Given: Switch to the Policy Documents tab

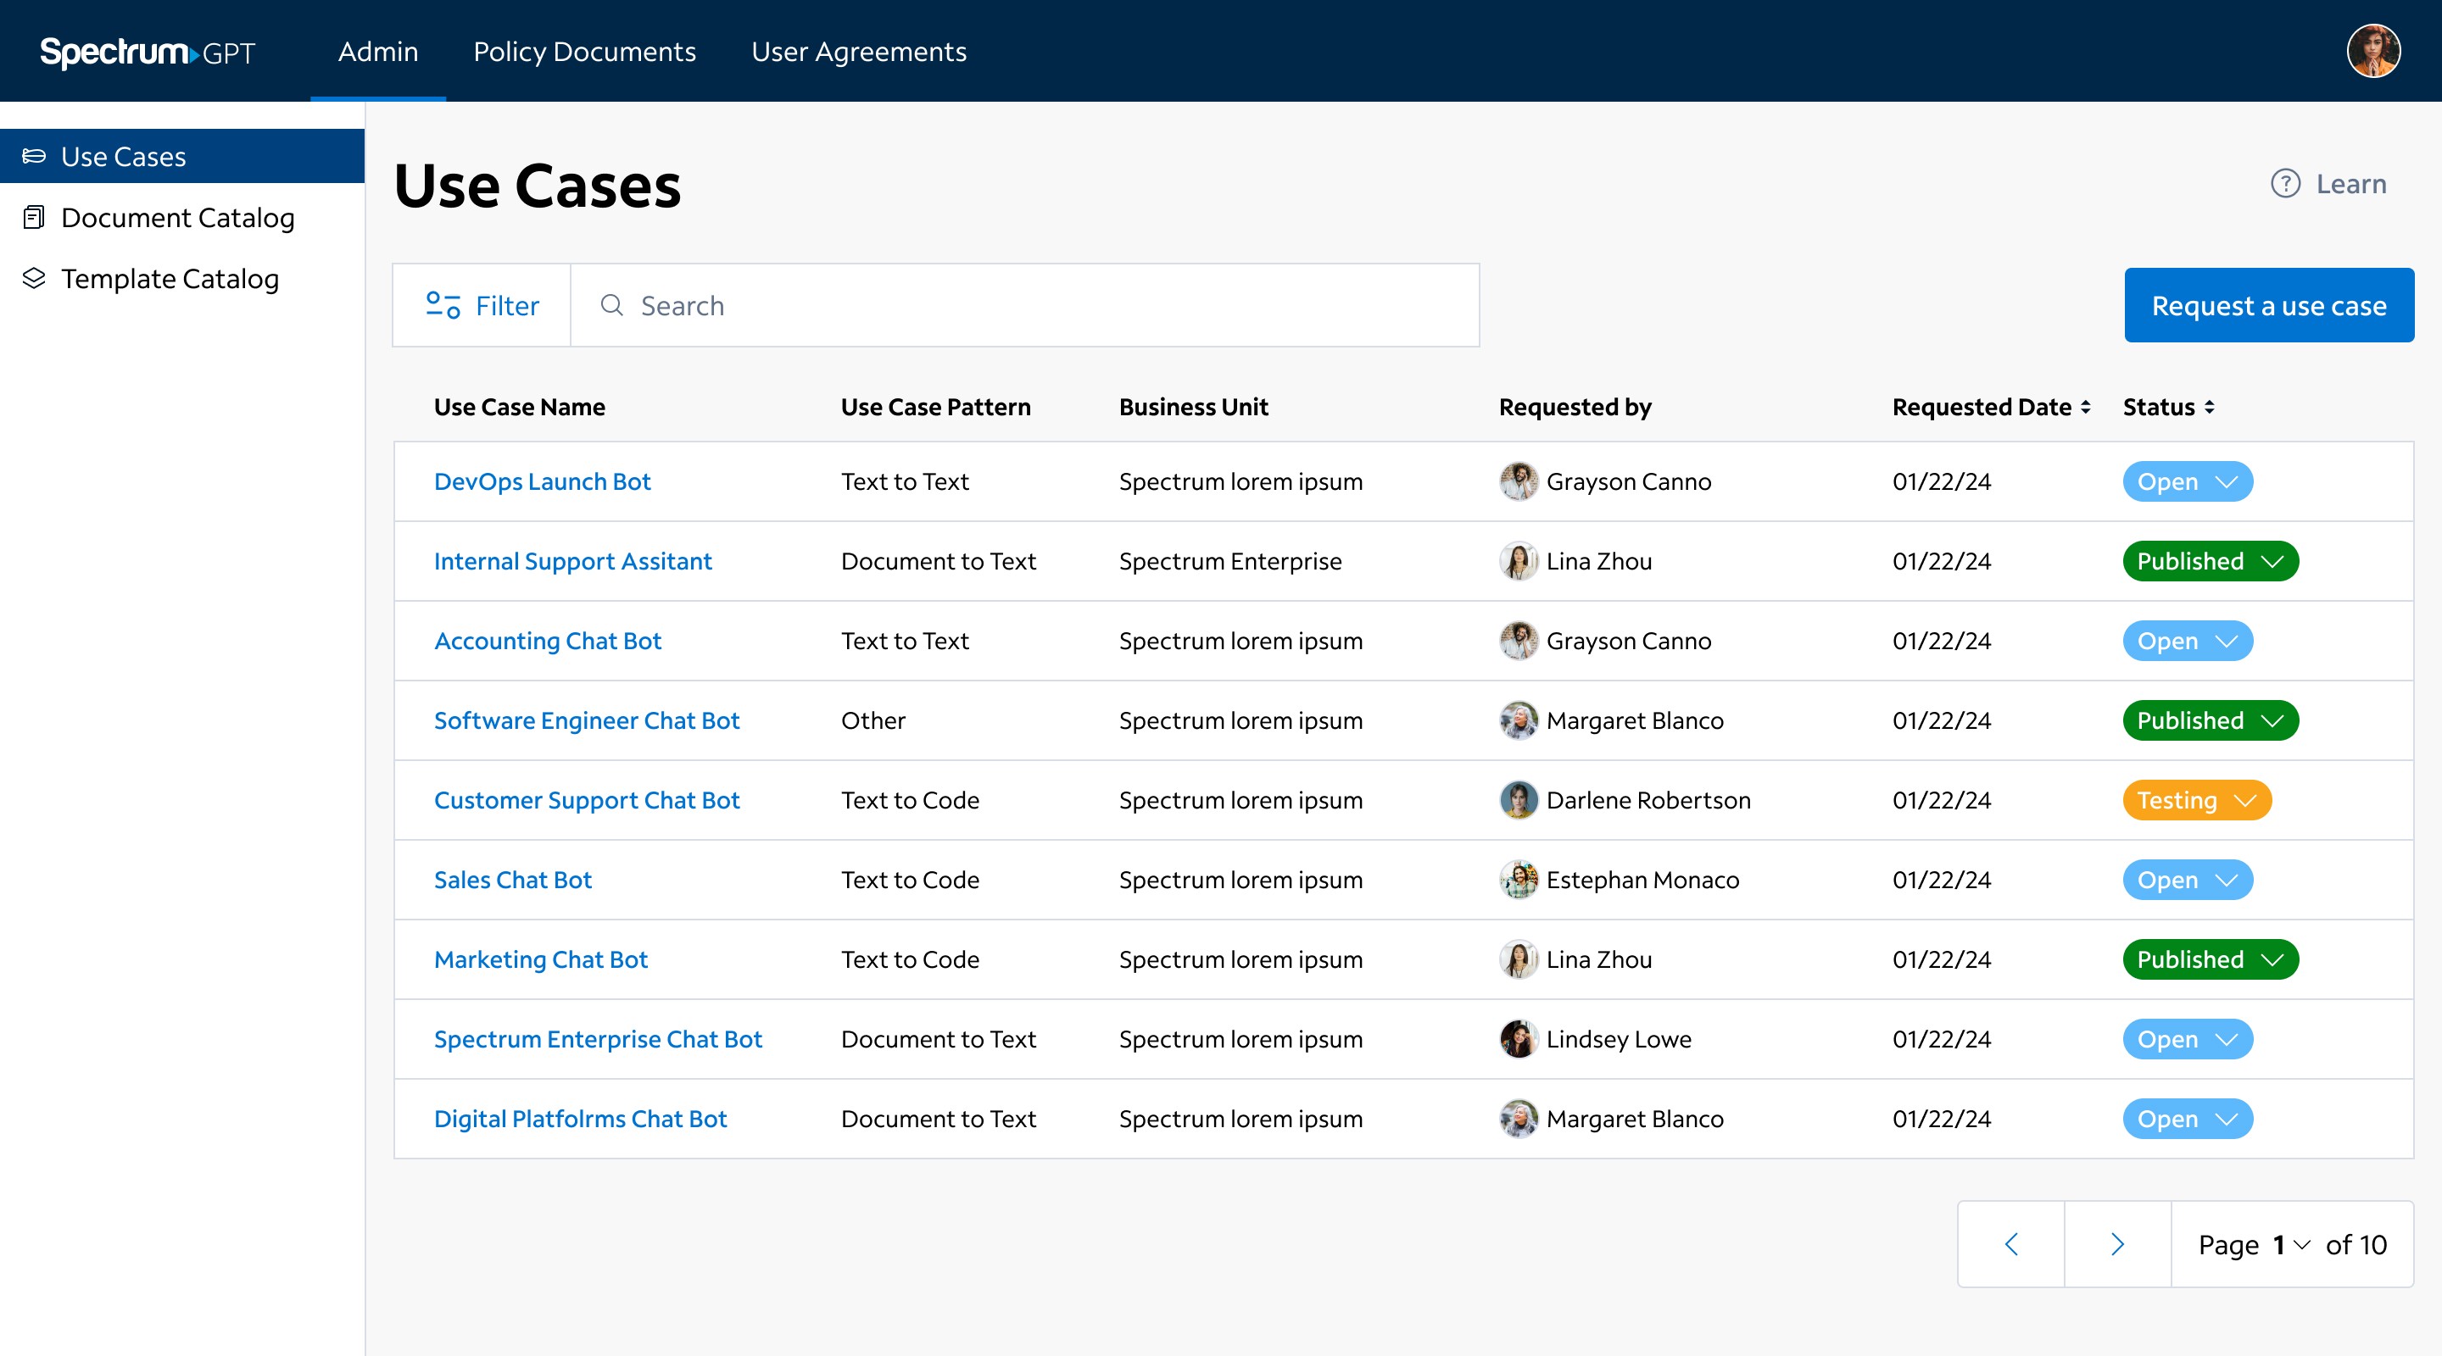Looking at the screenshot, I should pos(584,51).
